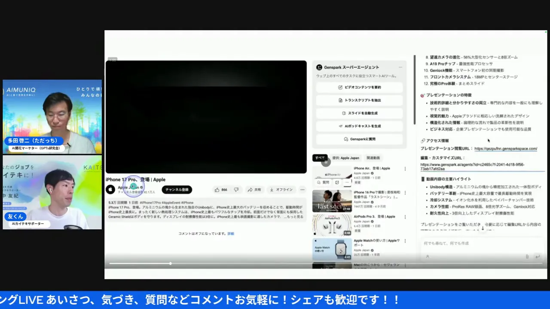Viewport: 550px width, 309px height.
Task: Click the チャンネル登録 subscribe button
Action: (x=177, y=190)
